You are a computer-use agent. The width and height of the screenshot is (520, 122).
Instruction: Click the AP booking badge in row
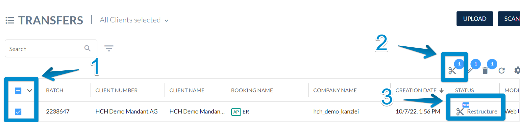click(236, 112)
